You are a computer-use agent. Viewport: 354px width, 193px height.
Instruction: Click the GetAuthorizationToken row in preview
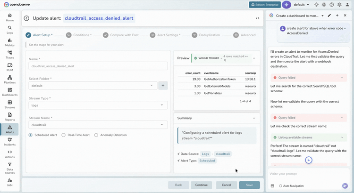click(217, 79)
